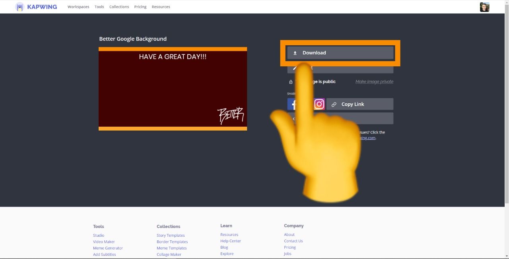This screenshot has height=259, width=509.
Task: Open the Pricing page from the navigation bar
Action: pos(140,7)
